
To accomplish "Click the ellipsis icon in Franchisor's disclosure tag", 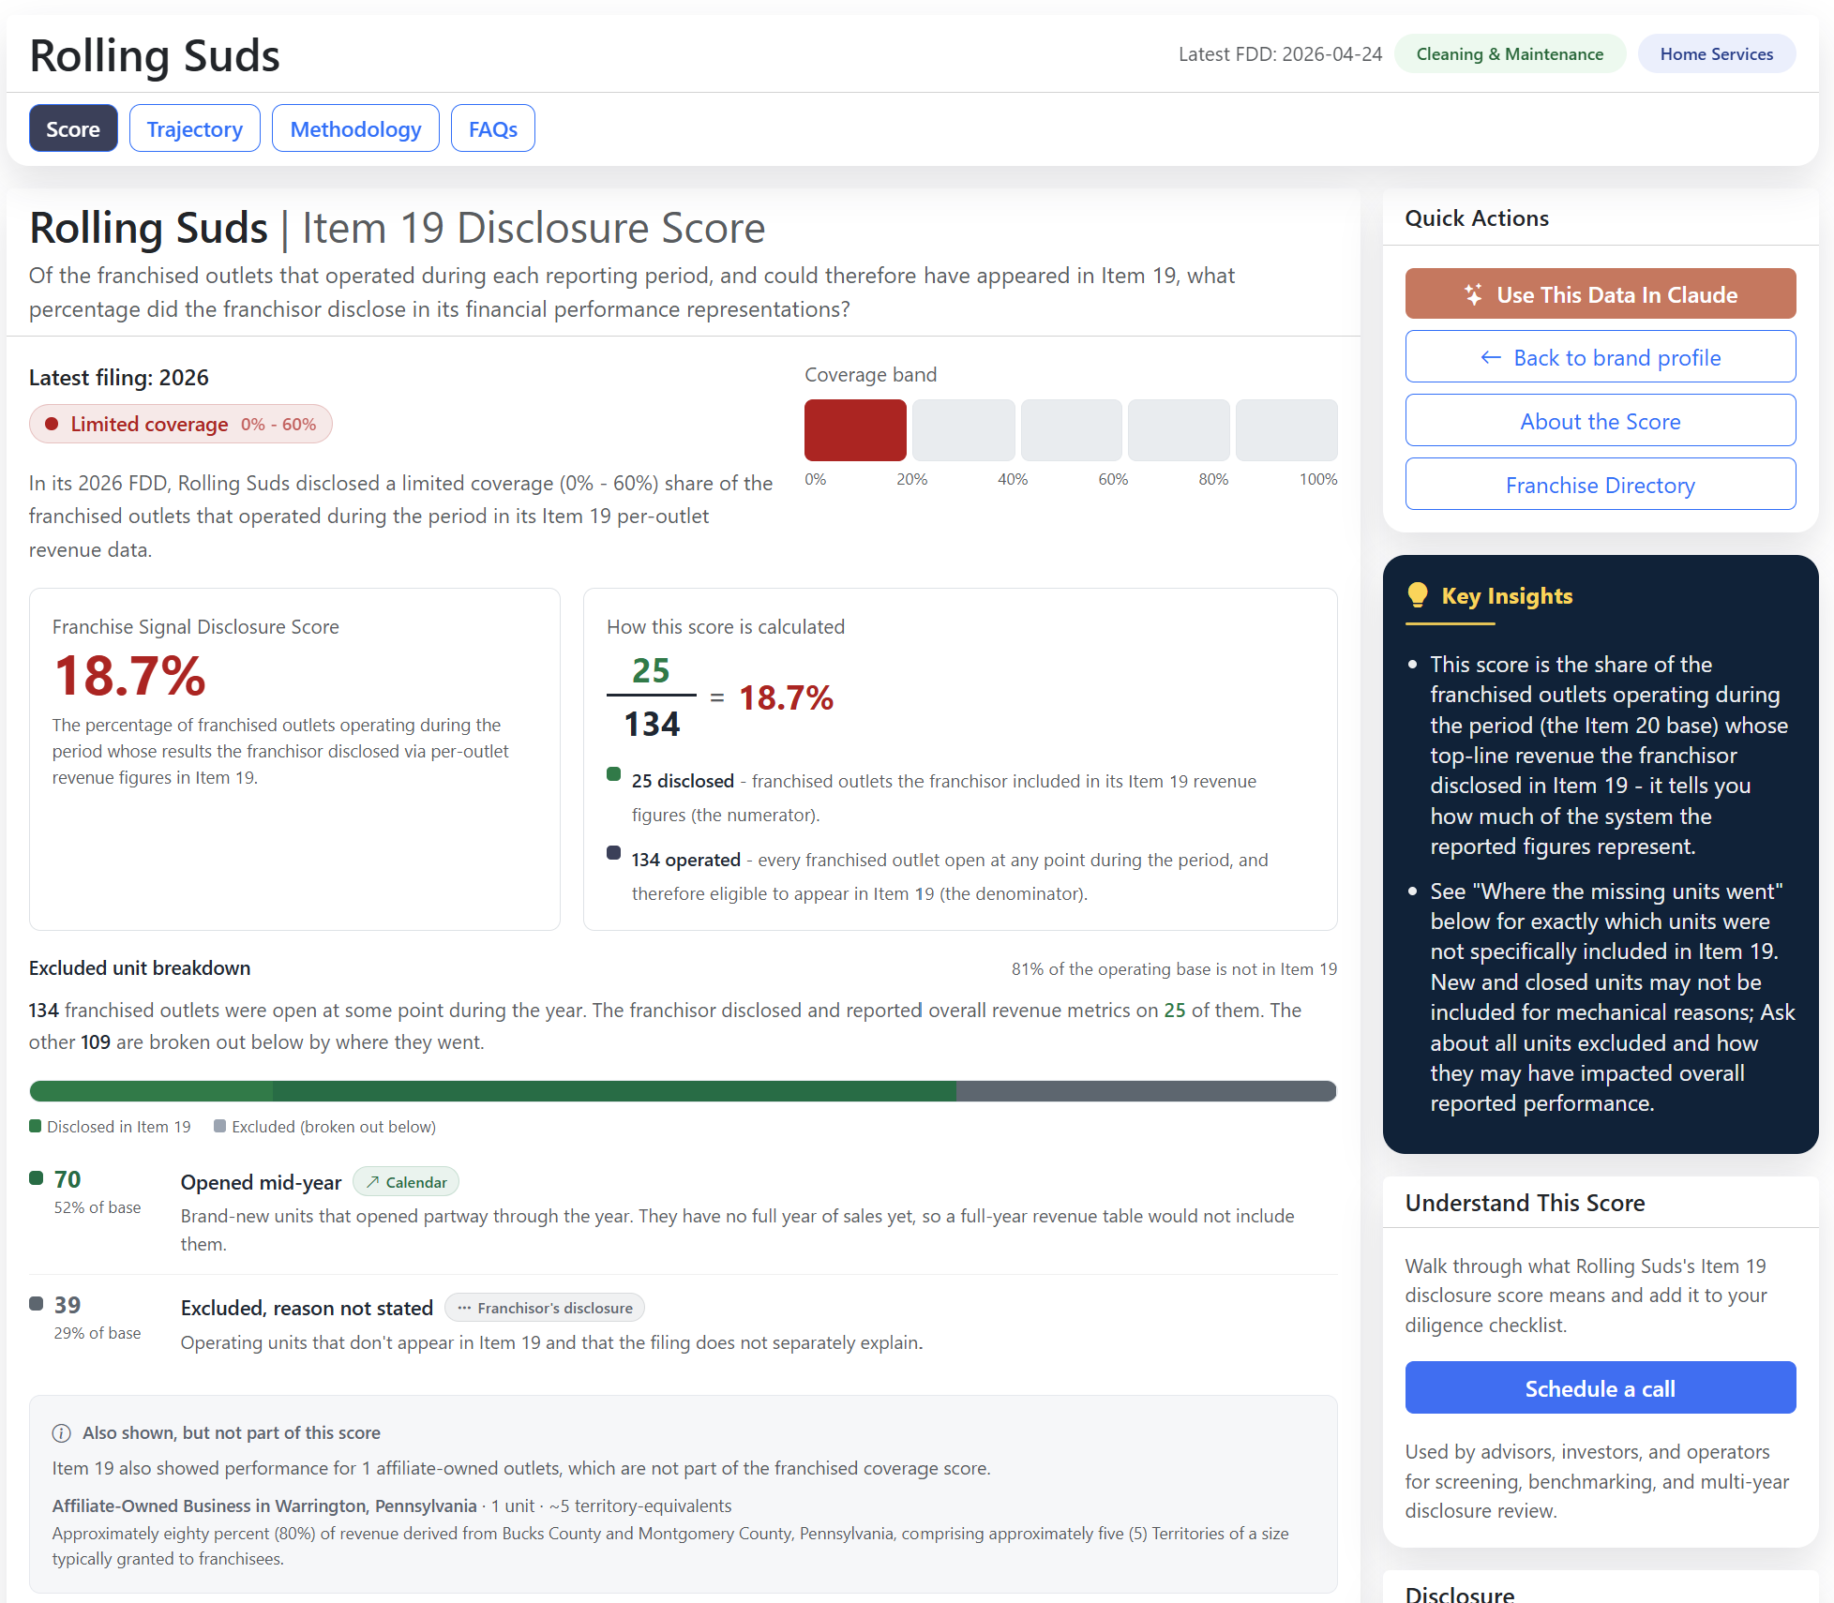I will (464, 1308).
